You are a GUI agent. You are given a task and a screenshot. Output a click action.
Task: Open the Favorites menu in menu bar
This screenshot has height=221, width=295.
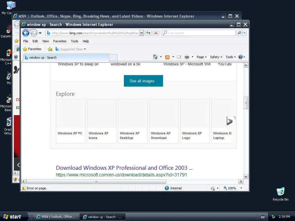(60, 41)
